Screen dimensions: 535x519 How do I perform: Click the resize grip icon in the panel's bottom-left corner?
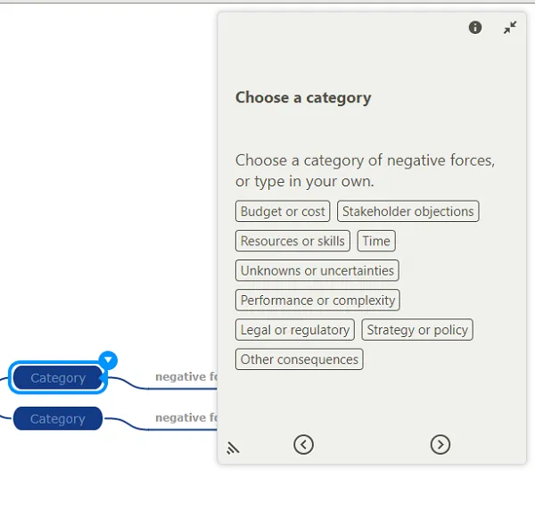pyautogui.click(x=233, y=448)
